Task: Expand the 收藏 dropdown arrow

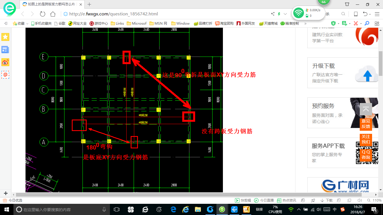Action: [x=27, y=24]
